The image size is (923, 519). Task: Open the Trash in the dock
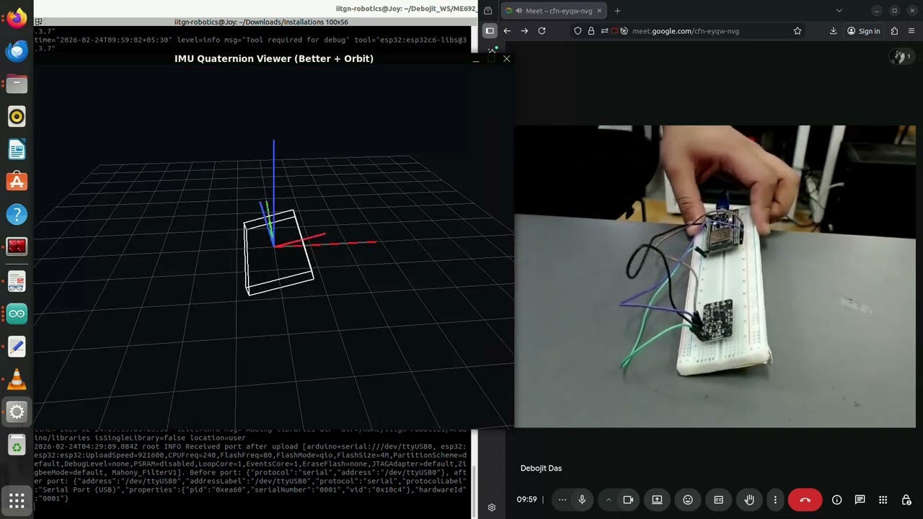click(x=17, y=446)
